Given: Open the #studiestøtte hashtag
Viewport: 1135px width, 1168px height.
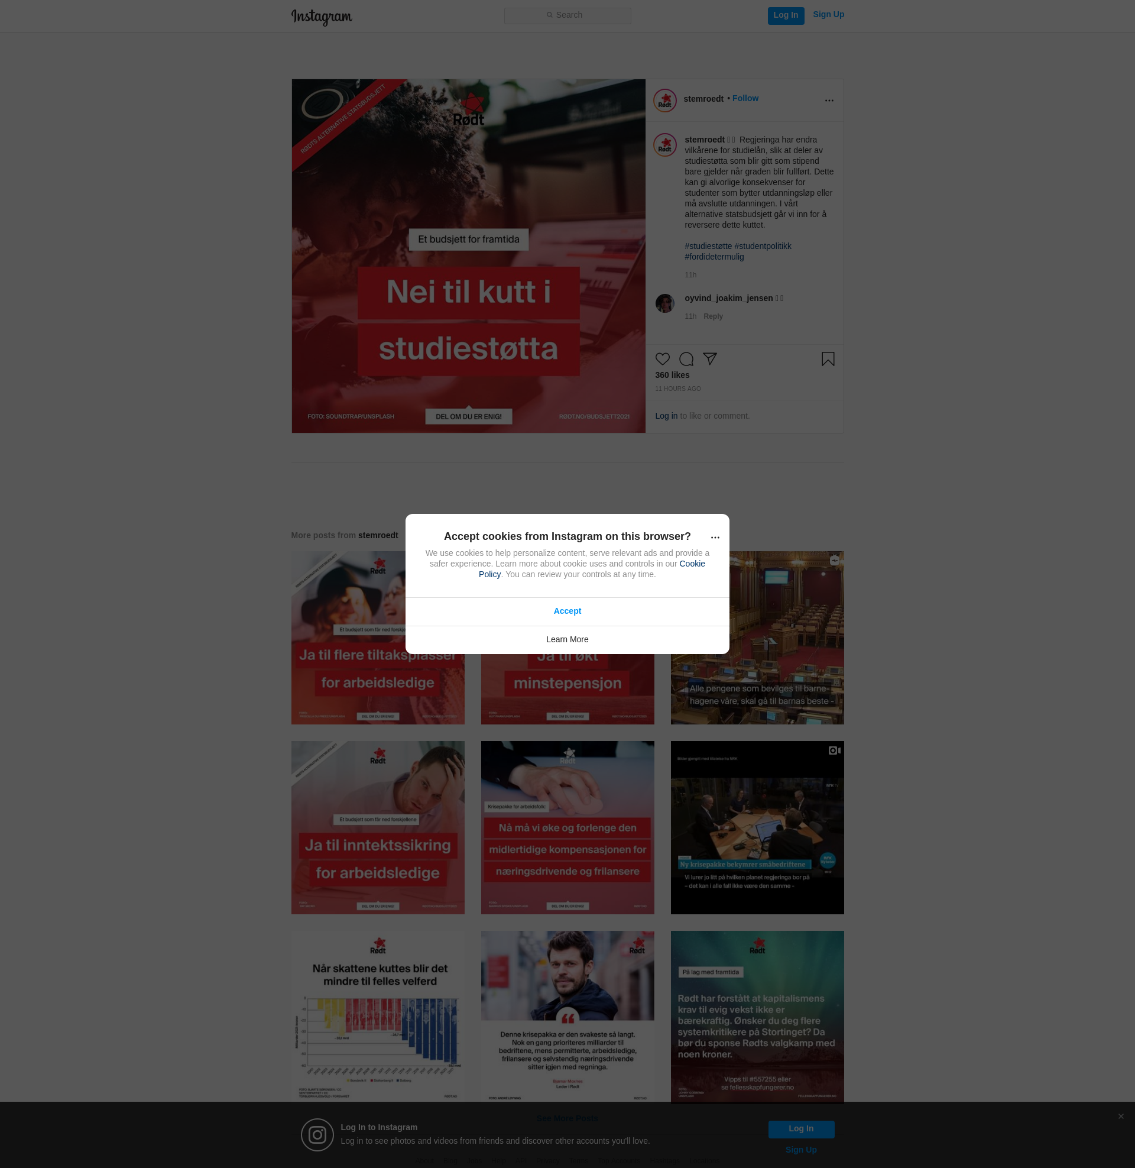Looking at the screenshot, I should point(708,246).
